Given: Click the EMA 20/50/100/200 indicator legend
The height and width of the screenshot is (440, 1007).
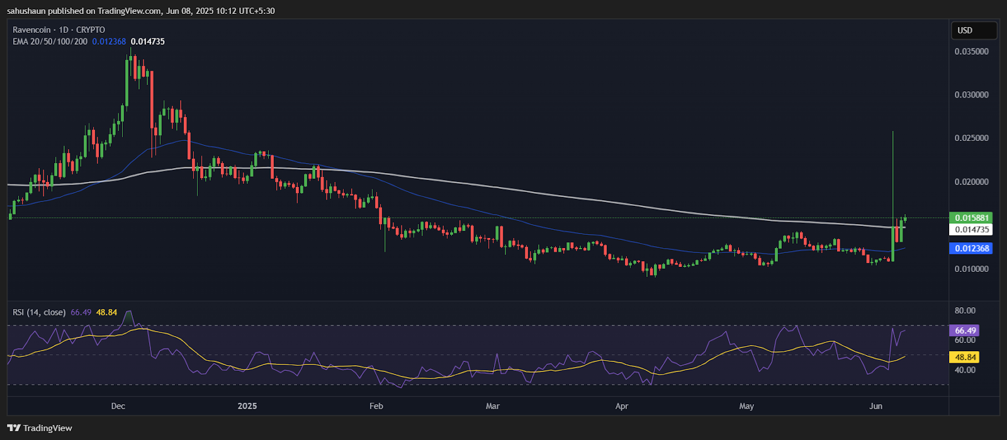Looking at the screenshot, I should coord(50,42).
